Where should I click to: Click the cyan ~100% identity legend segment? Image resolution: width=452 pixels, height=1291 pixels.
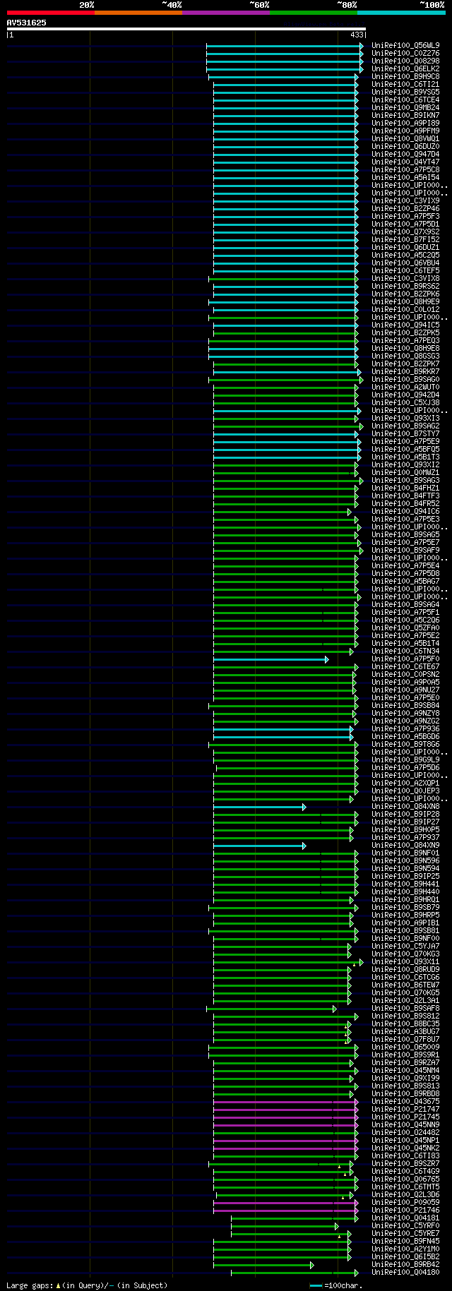click(x=401, y=13)
